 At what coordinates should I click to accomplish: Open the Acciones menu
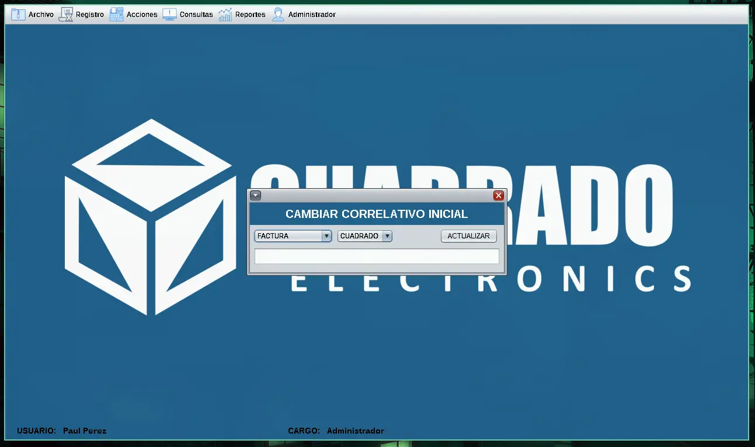pos(134,14)
